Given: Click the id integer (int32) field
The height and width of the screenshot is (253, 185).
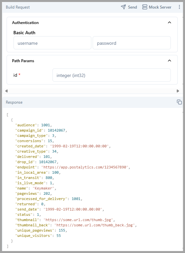Looking at the screenshot, I should pos(111,75).
